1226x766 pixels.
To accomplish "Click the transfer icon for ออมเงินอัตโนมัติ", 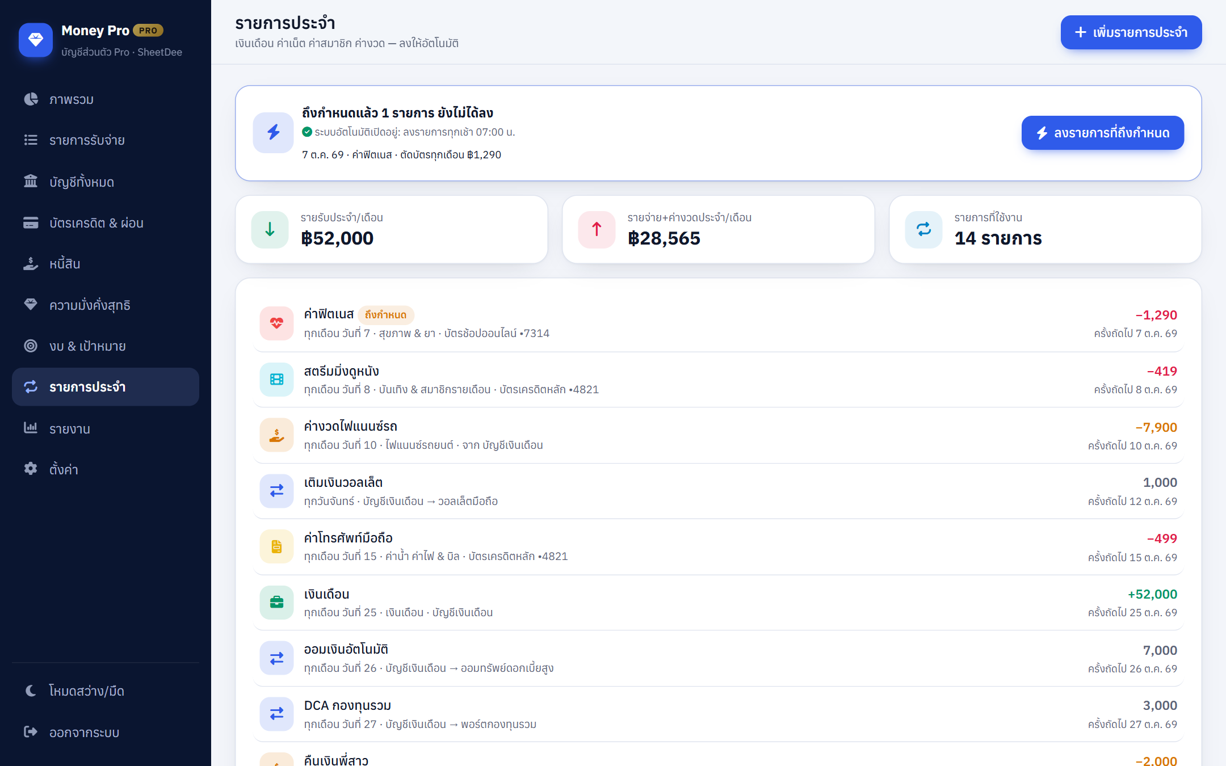I will pos(276,658).
